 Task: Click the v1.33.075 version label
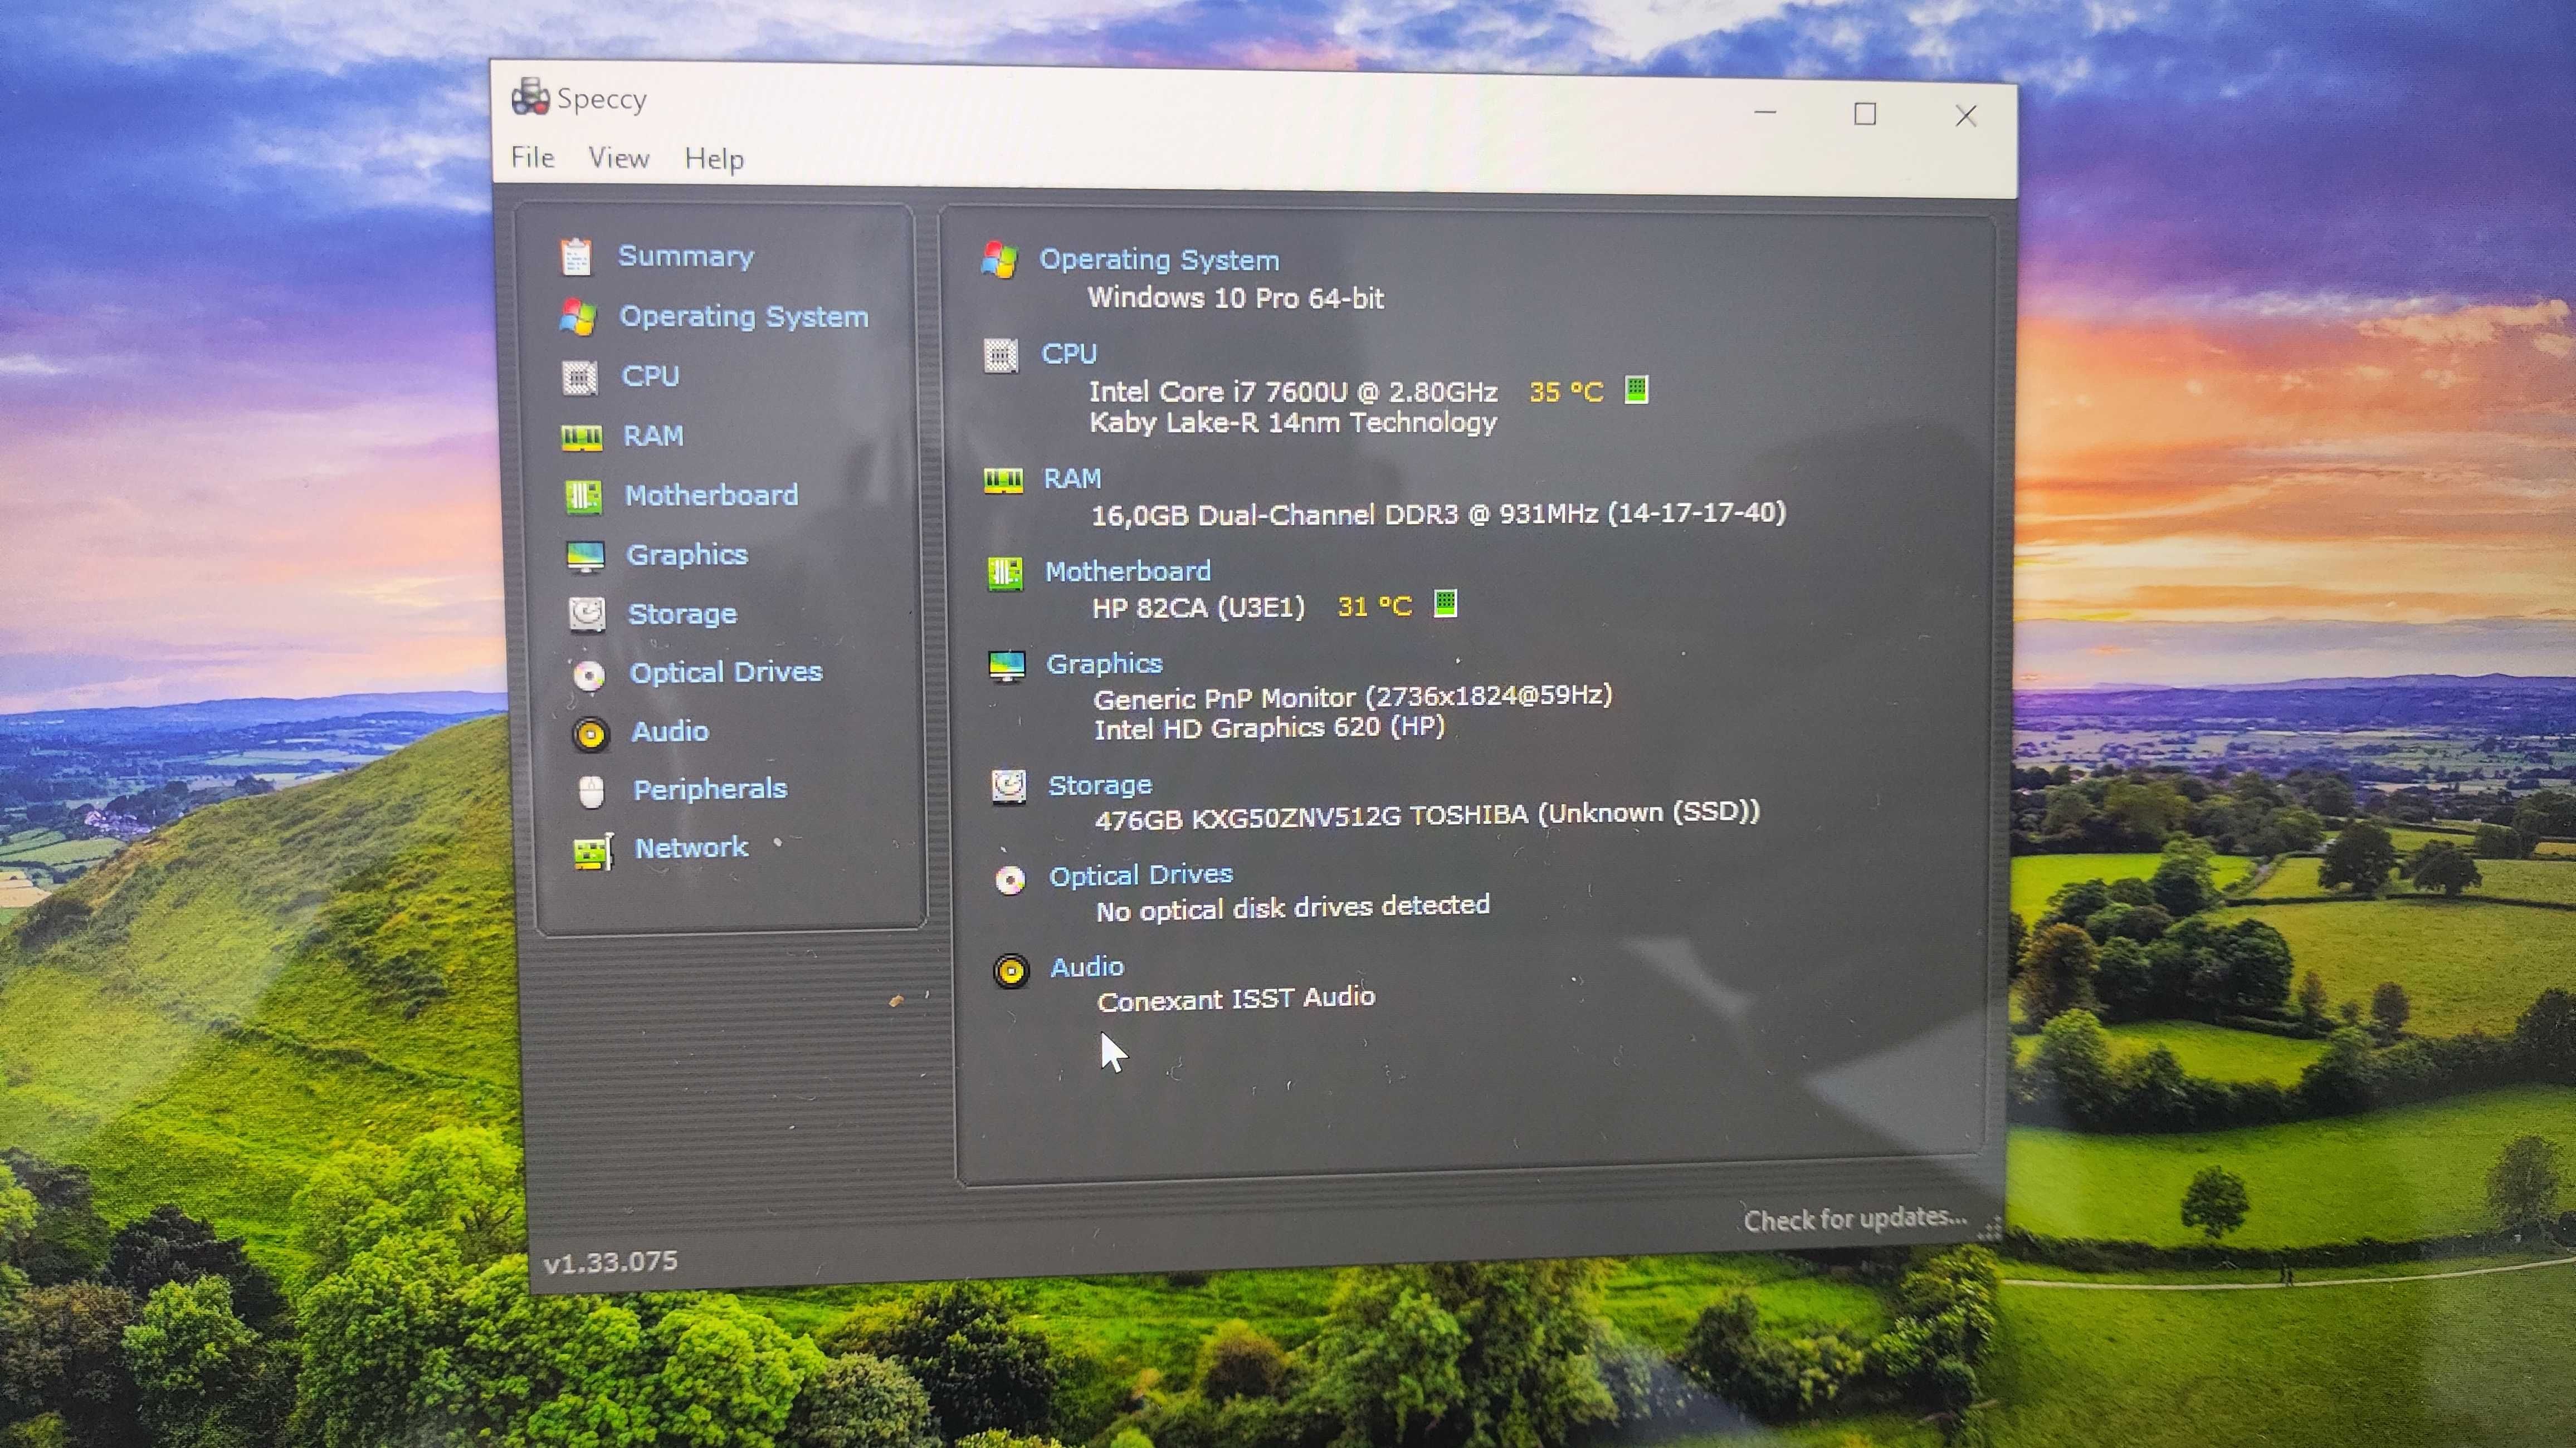(610, 1262)
